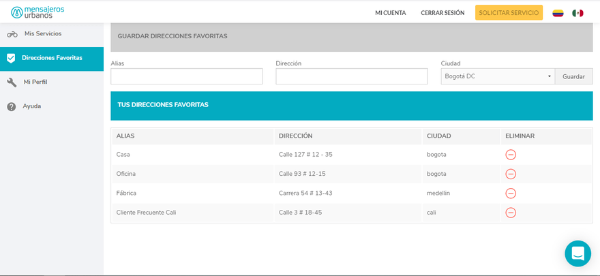Remove the Oficina address entry

(511, 174)
